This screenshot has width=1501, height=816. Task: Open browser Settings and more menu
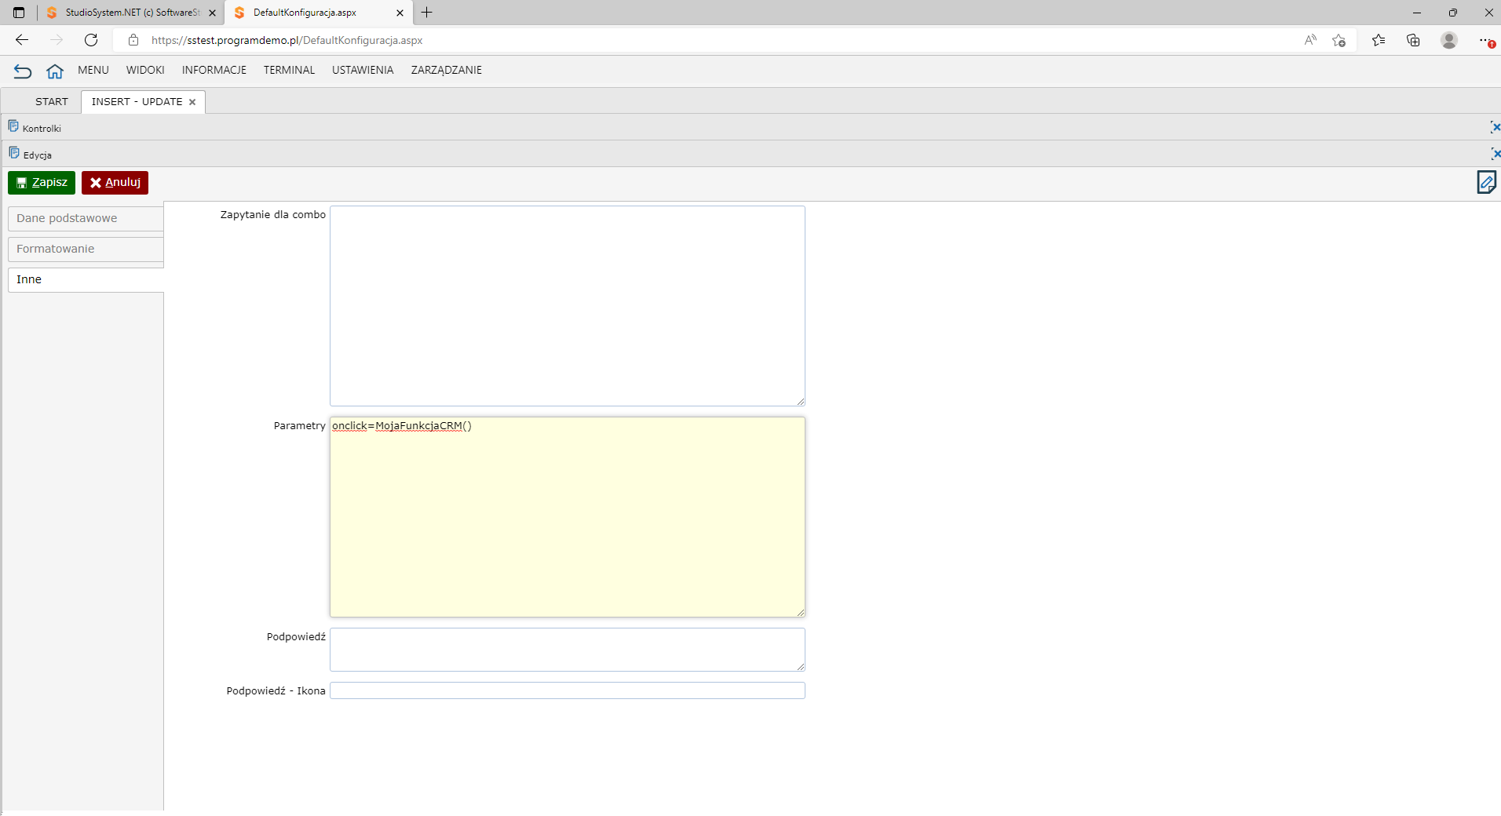point(1486,40)
